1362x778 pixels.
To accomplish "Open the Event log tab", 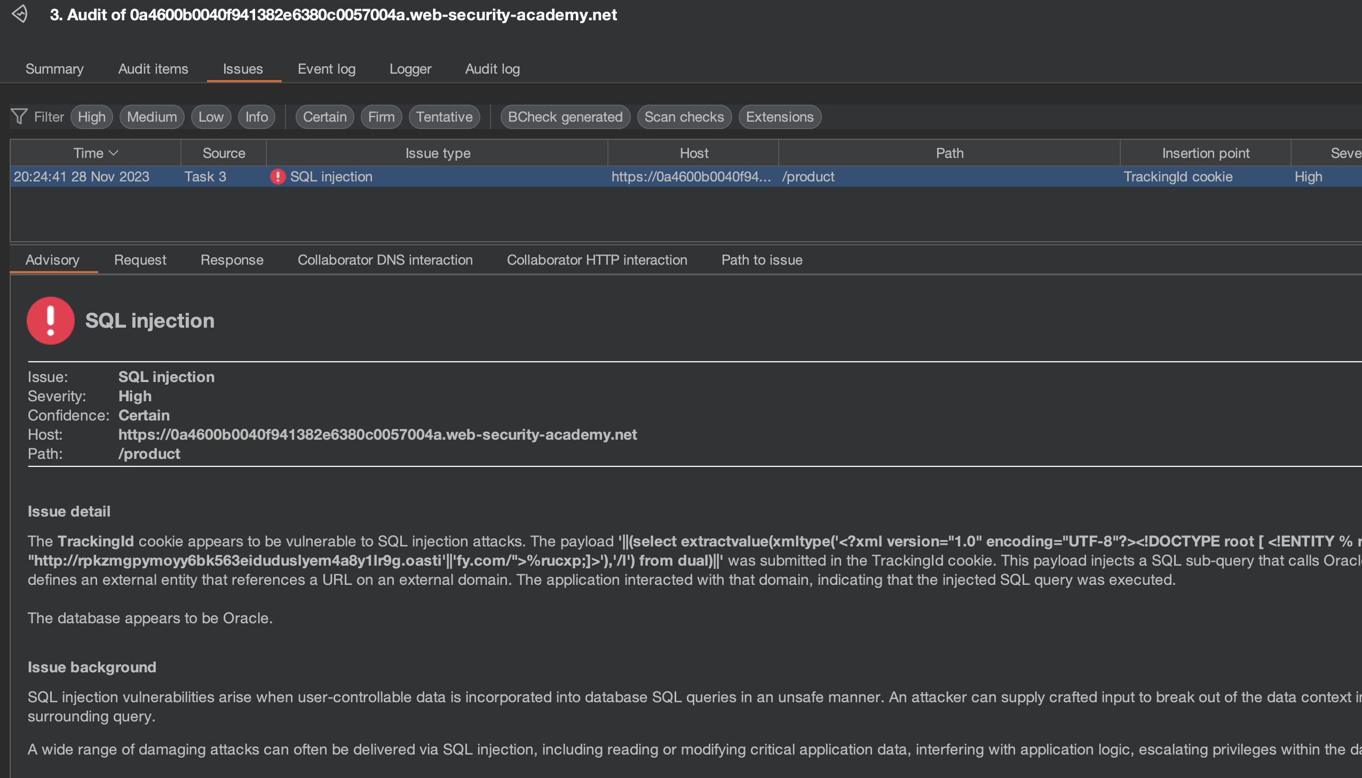I will 326,69.
